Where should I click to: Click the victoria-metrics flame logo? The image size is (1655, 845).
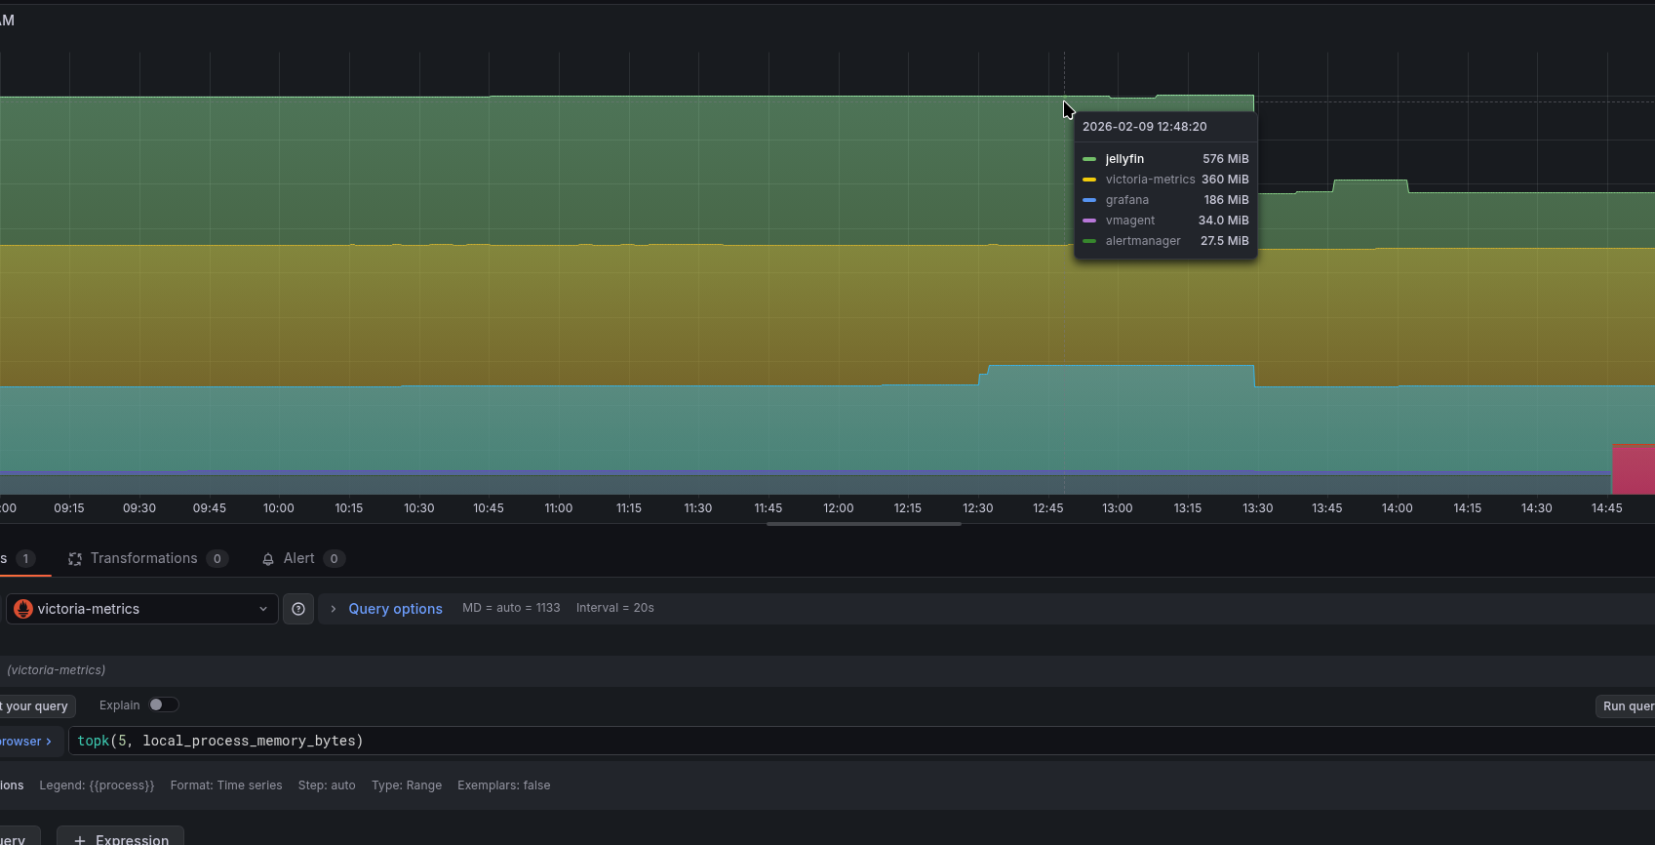(x=23, y=609)
